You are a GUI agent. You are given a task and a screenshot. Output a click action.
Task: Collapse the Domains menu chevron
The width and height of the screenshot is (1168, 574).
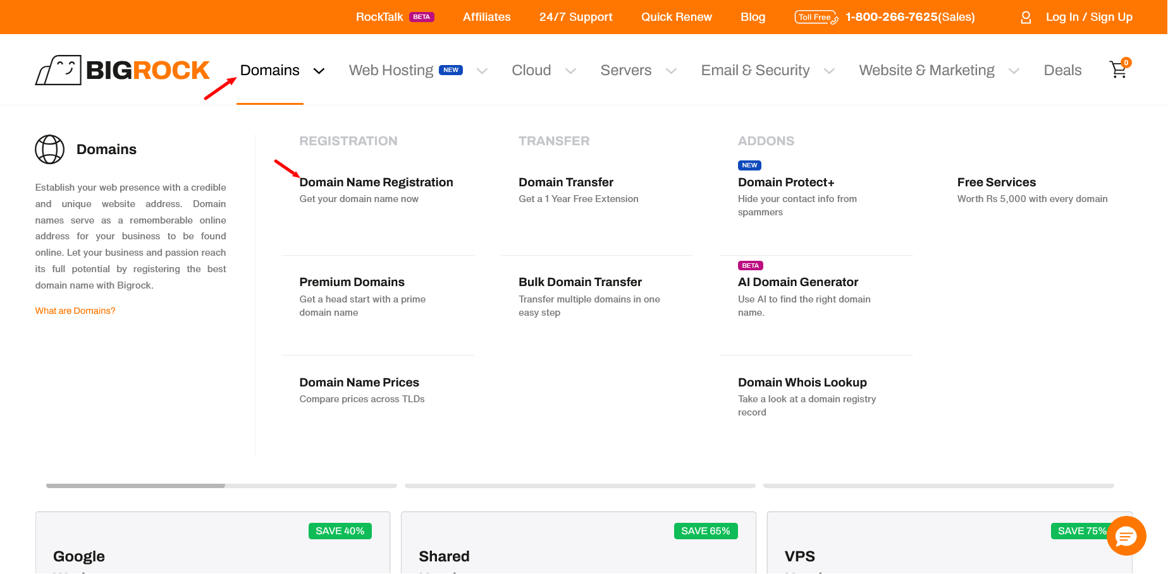[319, 71]
